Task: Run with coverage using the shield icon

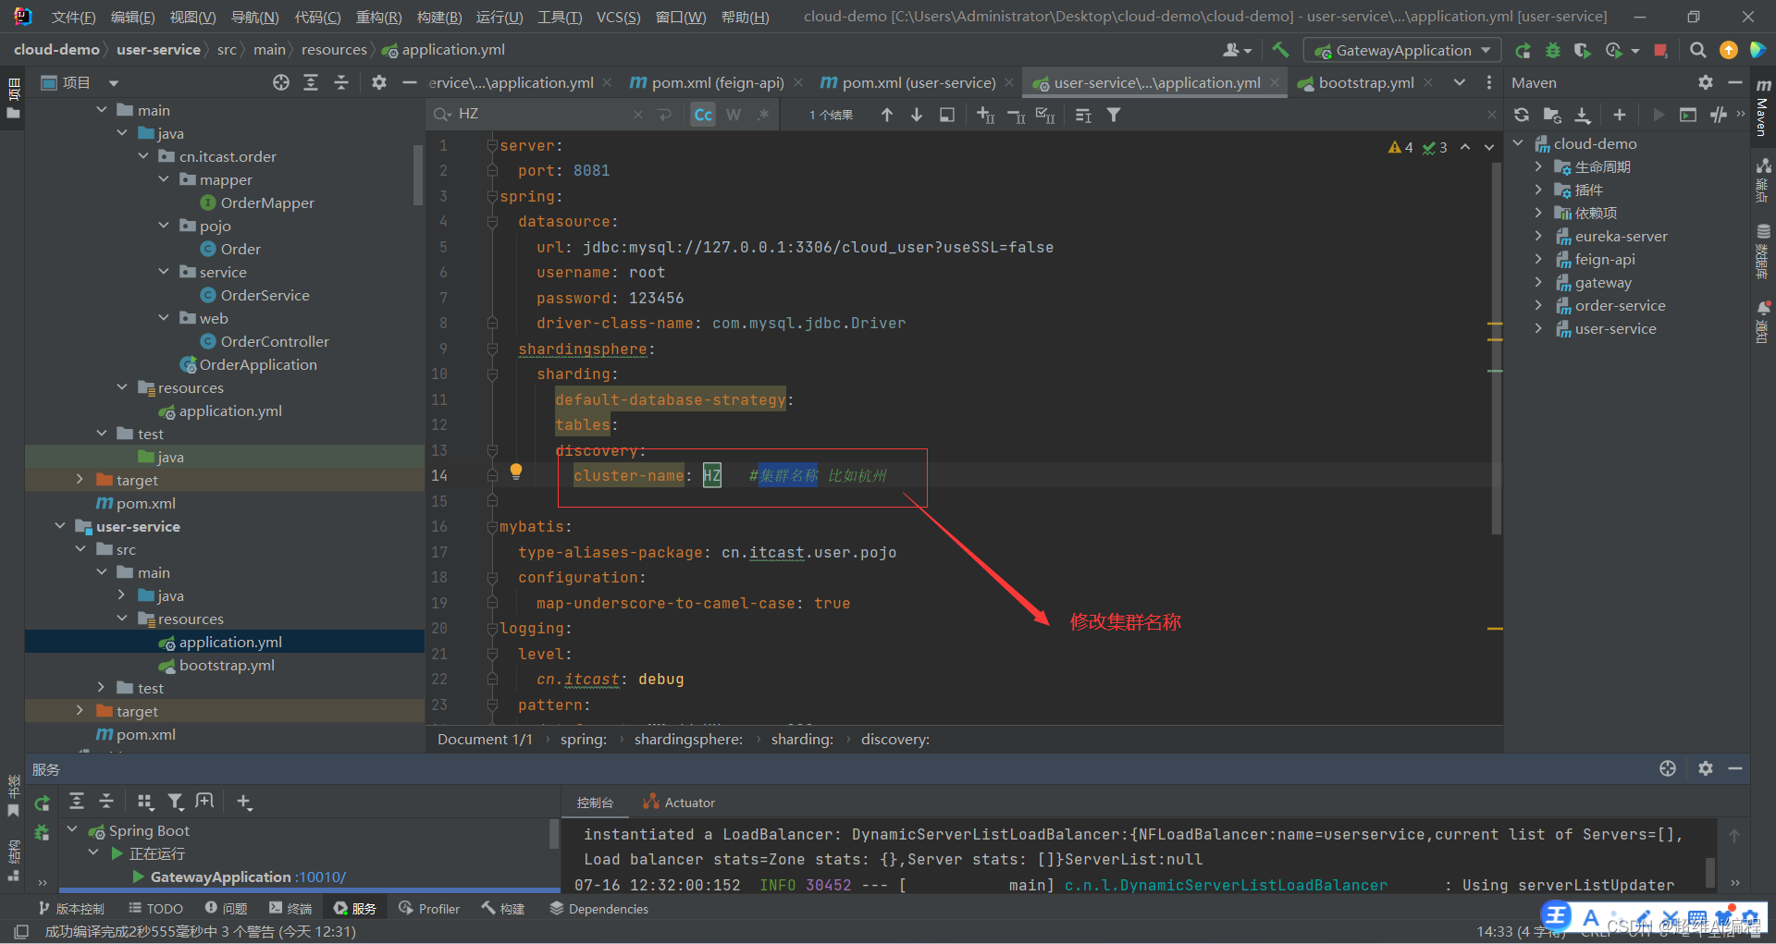Action: coord(1583,50)
